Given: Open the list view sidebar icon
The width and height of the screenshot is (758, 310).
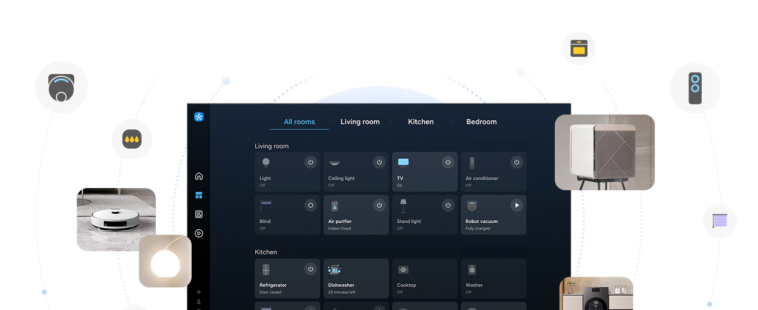Looking at the screenshot, I should coord(198,214).
